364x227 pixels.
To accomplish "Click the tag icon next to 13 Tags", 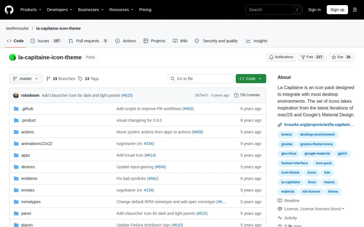I will click(x=80, y=79).
